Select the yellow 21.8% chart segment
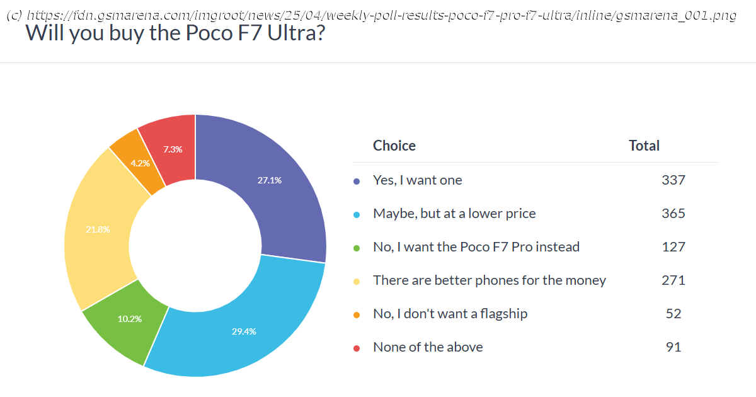Screen dimensions: 756x397 pyautogui.click(x=100, y=230)
